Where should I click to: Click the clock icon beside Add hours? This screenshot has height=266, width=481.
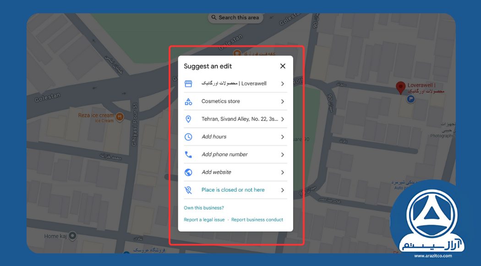188,137
